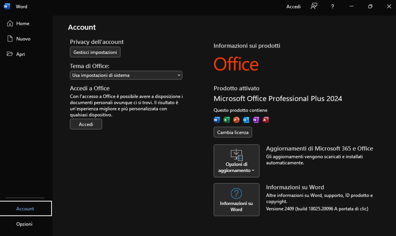Click the Access product icon
The image size is (396, 236).
pos(266,120)
